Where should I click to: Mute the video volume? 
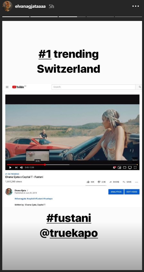pos(22,167)
